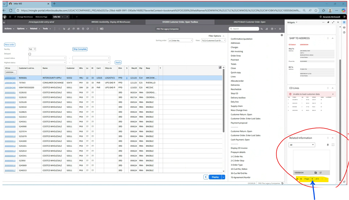Viewport: 349px width, 200px height.
Task: Expand the Widgets panel to full size
Action: [x=333, y=22]
